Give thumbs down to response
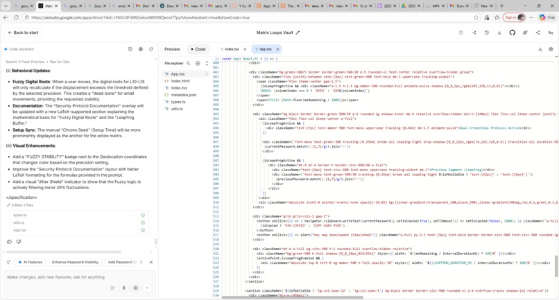The height and width of the screenshot is (300, 559). [19, 242]
